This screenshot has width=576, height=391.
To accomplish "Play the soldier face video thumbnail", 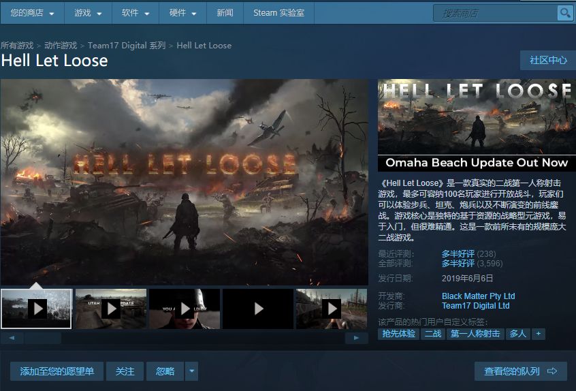I will (x=185, y=309).
